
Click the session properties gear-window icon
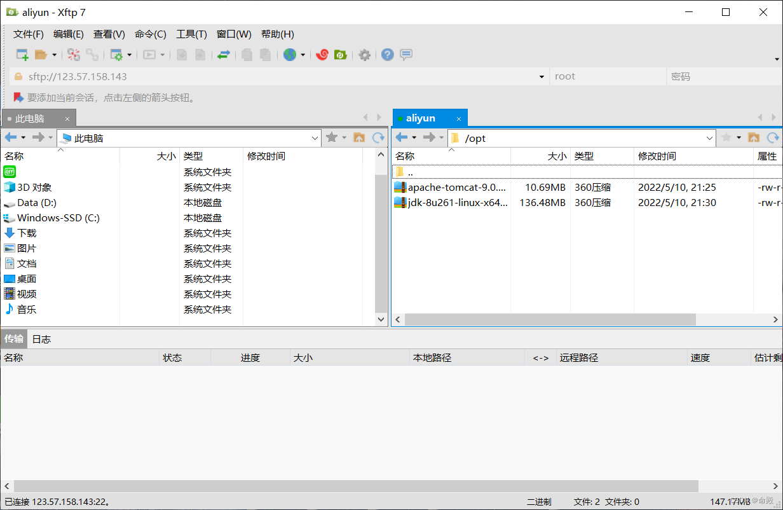[x=117, y=55]
